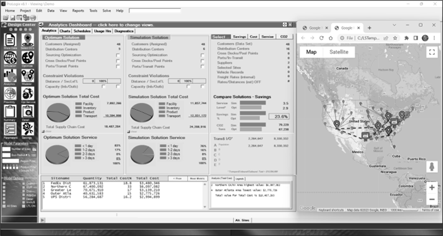This screenshot has height=236, width=443.
Task: Switch map to Satellite view
Action: (339, 52)
